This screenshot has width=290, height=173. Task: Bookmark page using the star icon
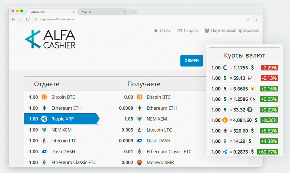[248, 19]
